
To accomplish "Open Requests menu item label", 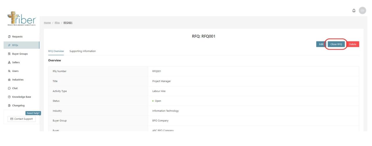I will click(x=17, y=37).
